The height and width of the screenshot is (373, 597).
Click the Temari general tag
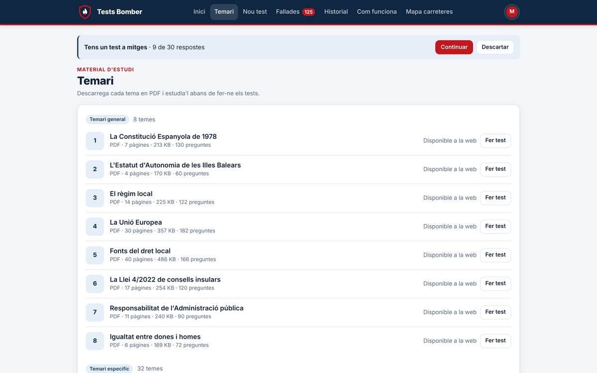(x=107, y=119)
